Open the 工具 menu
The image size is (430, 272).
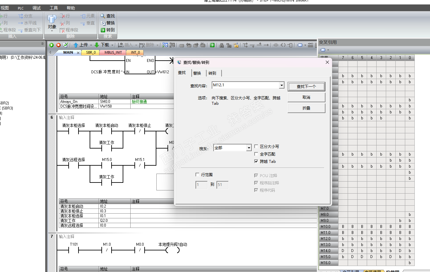tap(54, 8)
